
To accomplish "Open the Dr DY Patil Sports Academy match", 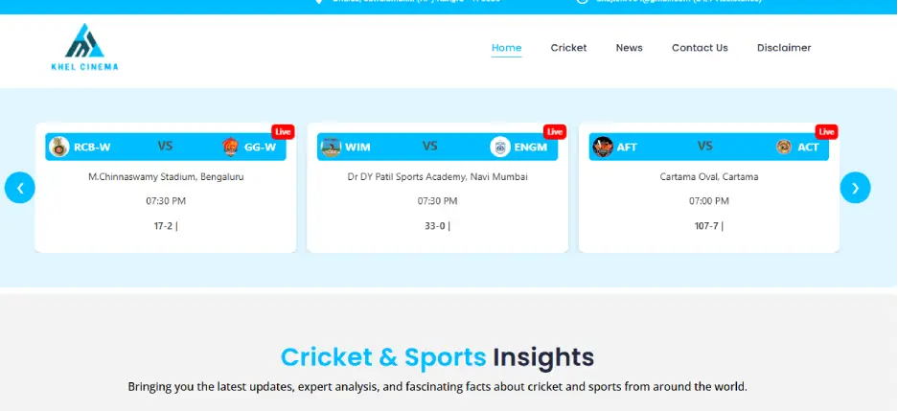I will 437,201.
